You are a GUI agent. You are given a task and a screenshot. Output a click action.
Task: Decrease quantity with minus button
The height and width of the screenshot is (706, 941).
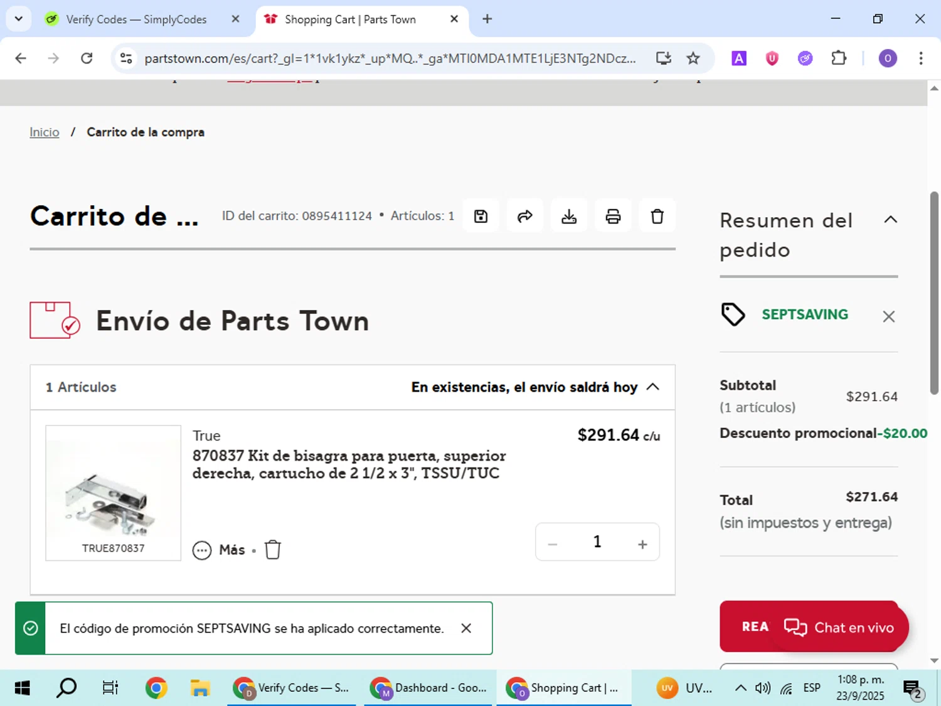point(553,544)
